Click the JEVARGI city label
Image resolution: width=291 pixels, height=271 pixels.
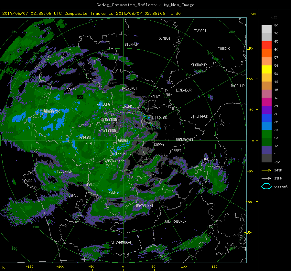(x=199, y=31)
